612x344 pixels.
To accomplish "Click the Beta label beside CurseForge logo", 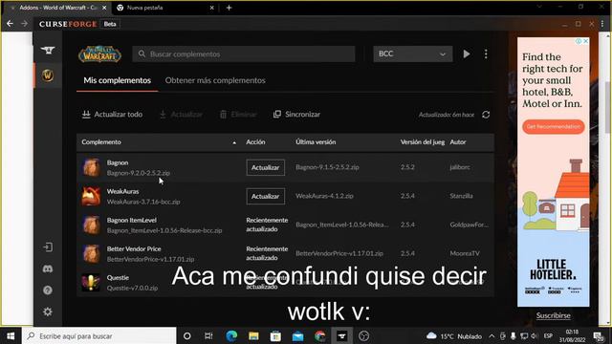I will pos(110,24).
